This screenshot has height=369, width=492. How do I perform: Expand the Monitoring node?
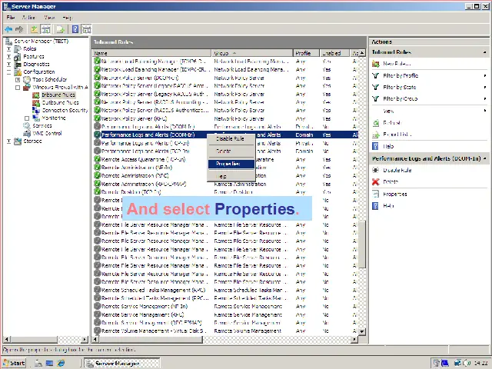tap(27, 118)
